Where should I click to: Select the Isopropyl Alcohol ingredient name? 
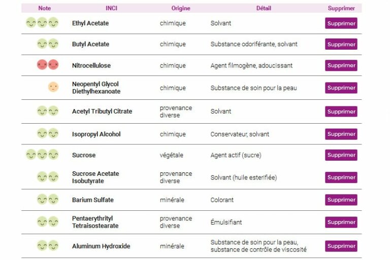click(x=96, y=134)
